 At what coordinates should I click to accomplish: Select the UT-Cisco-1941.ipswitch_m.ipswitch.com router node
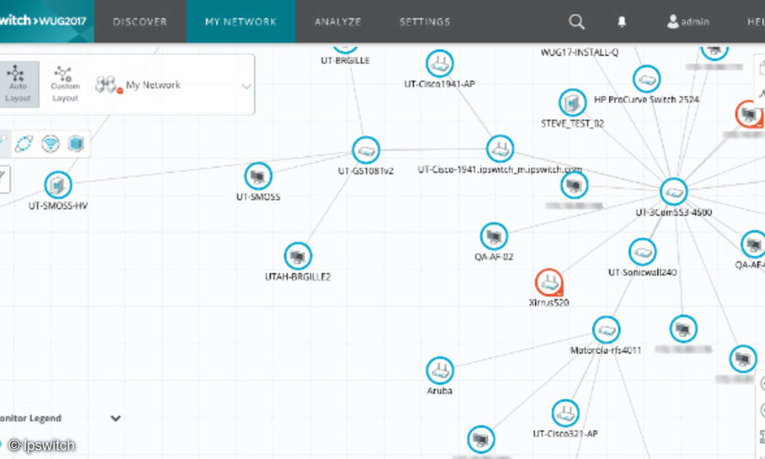500,149
